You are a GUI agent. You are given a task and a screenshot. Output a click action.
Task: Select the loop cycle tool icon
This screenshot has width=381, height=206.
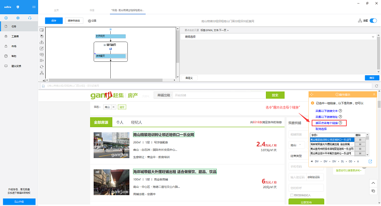[x=42, y=67]
